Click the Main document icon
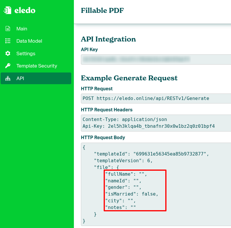 8,29
